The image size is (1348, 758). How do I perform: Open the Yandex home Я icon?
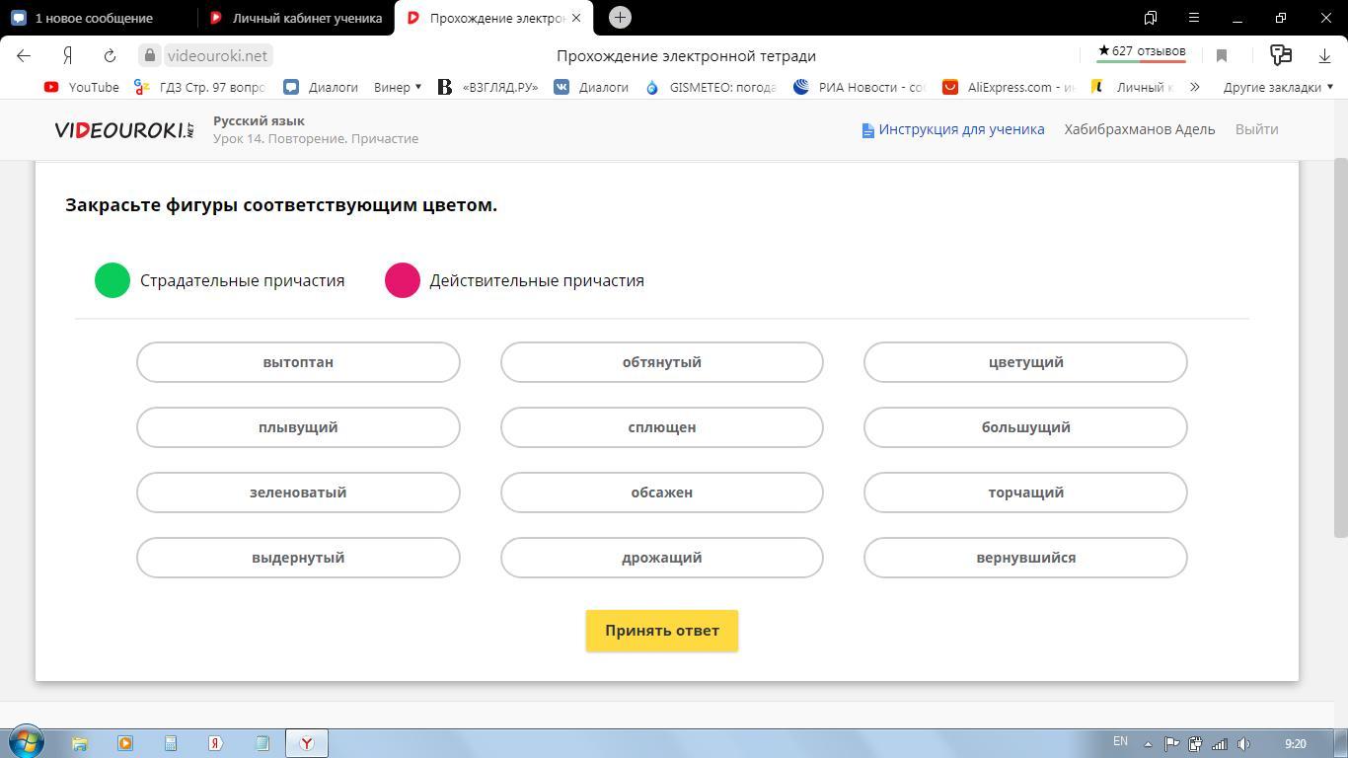[x=67, y=55]
